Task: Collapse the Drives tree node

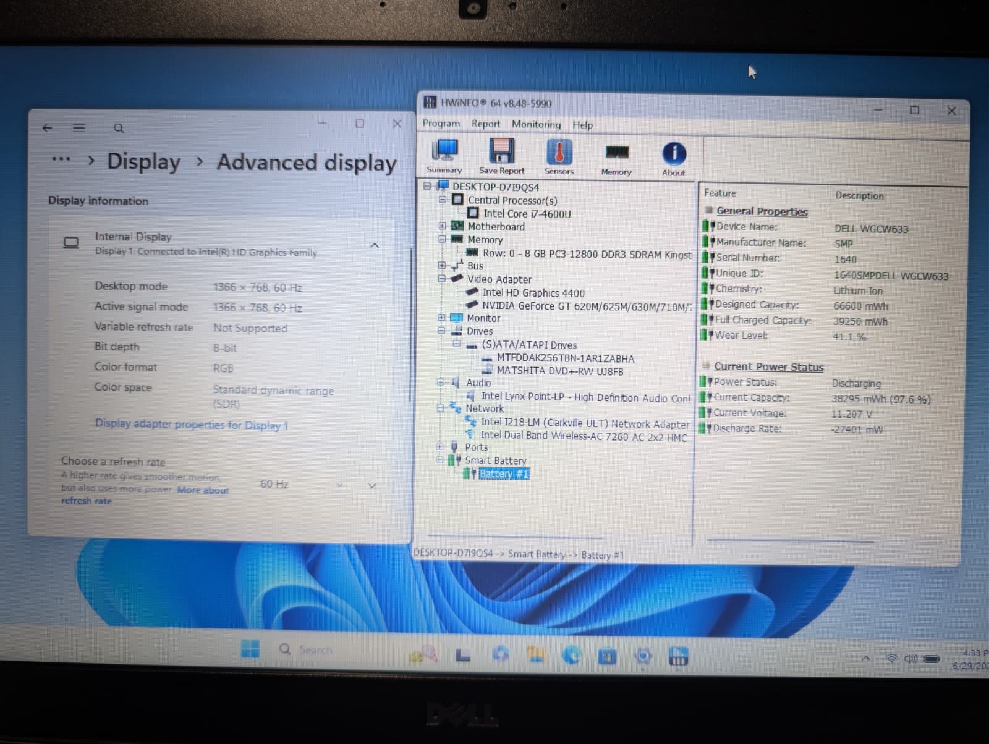Action: (x=441, y=331)
